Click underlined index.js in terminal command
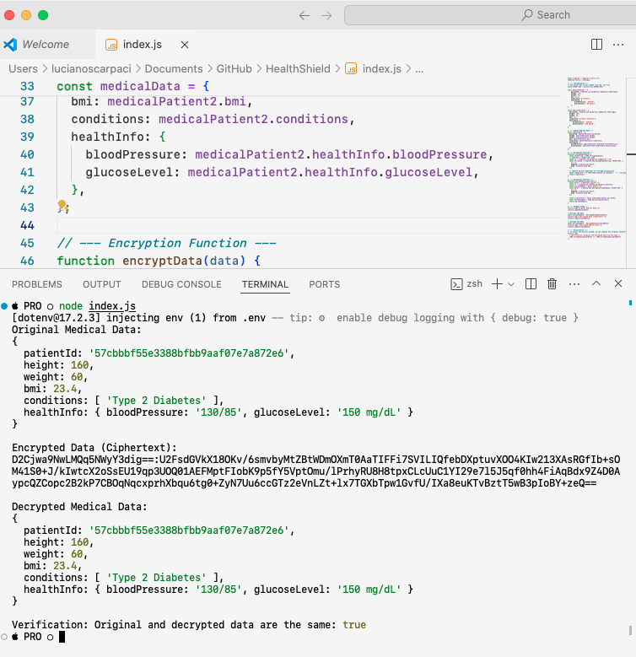The image size is (636, 657). [x=112, y=306]
